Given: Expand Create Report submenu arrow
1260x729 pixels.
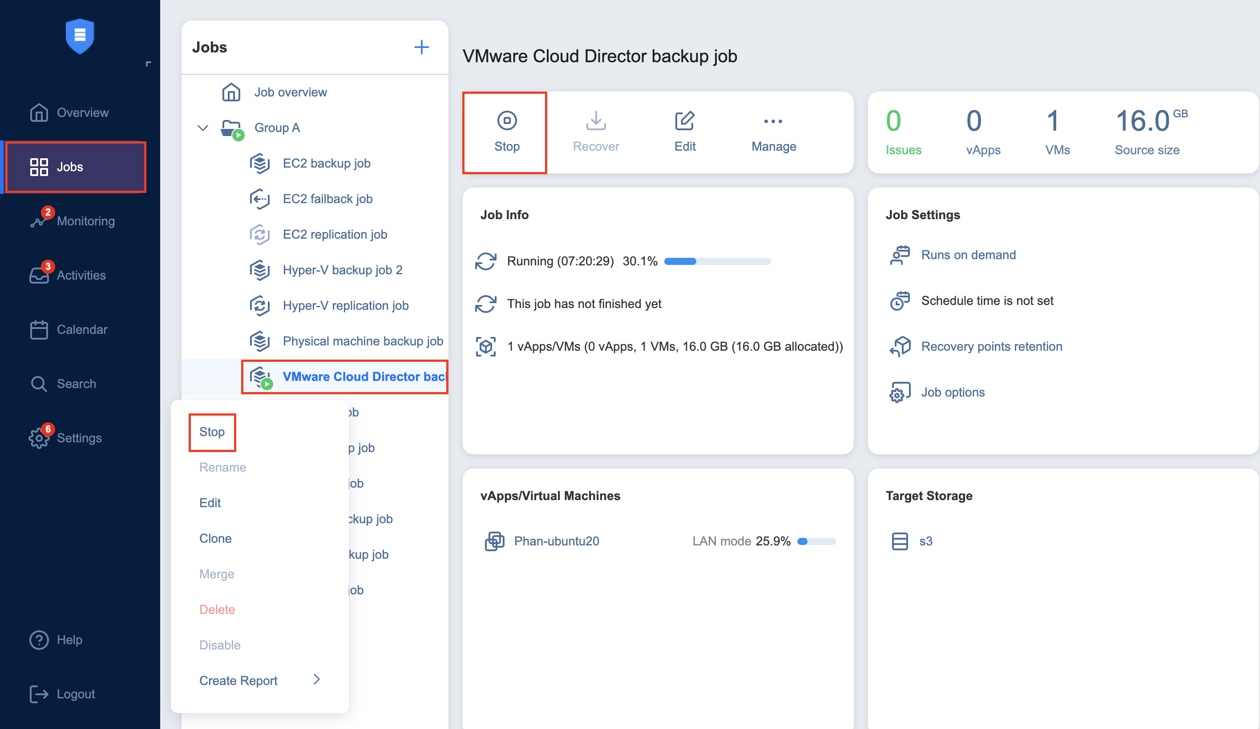Looking at the screenshot, I should tap(316, 680).
